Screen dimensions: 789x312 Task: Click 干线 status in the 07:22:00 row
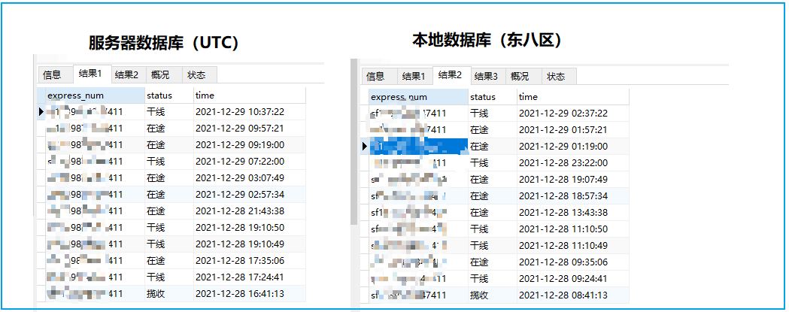tap(169, 162)
